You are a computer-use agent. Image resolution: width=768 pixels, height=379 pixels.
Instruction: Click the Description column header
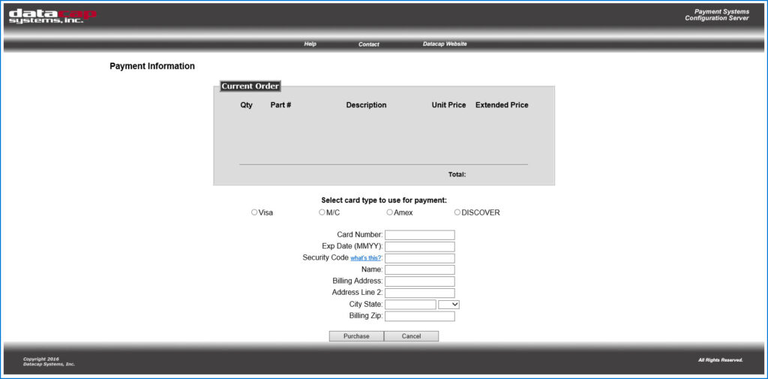tap(366, 105)
